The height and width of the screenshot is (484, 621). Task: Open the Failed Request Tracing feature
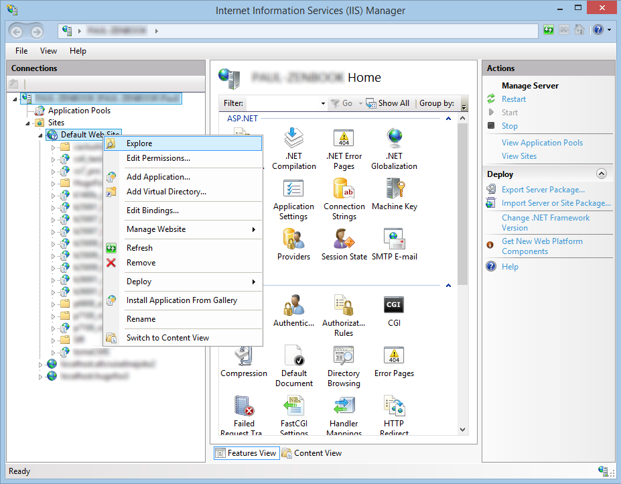(x=244, y=416)
